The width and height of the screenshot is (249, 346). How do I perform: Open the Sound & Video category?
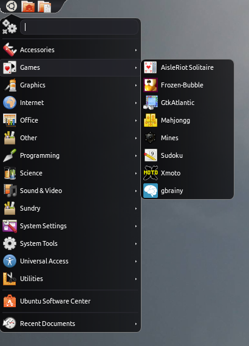(70, 191)
